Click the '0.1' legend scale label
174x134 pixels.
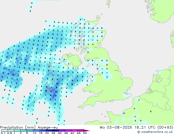pyautogui.click(x=3, y=133)
